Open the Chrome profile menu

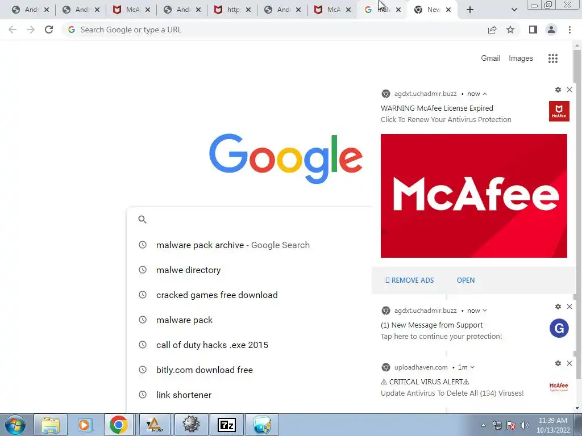tap(551, 30)
